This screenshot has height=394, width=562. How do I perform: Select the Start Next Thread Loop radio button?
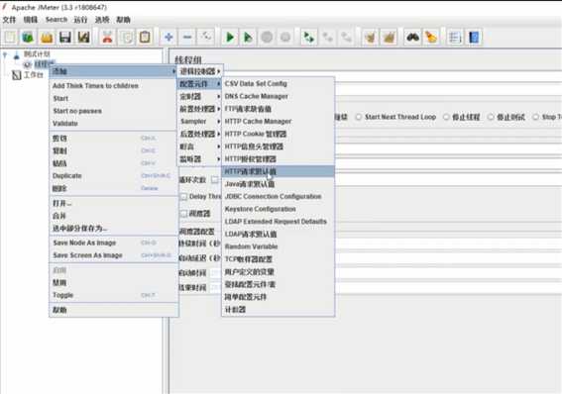pyautogui.click(x=359, y=117)
